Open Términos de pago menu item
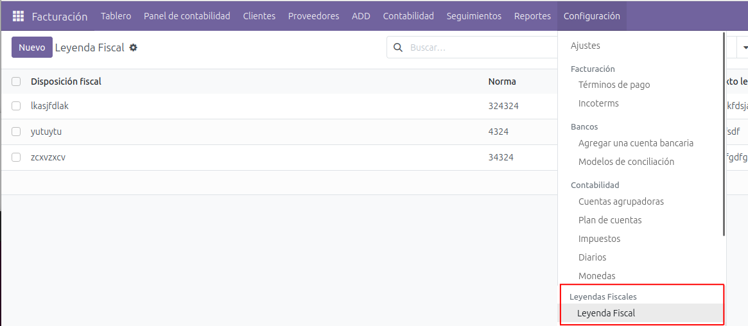 614,85
